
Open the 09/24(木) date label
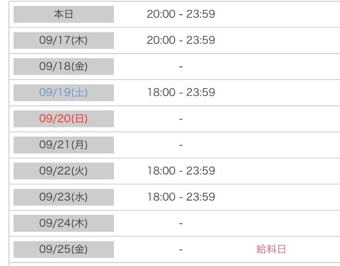(64, 223)
